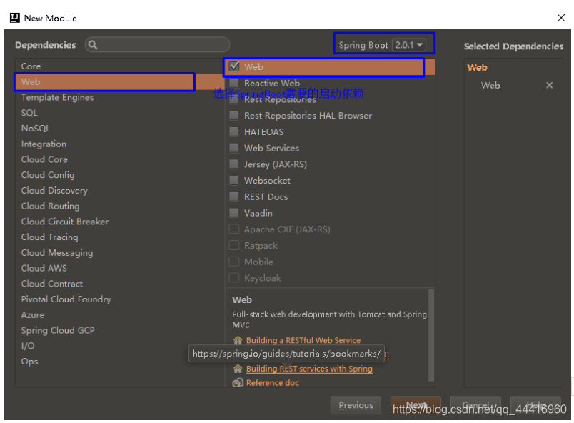574x423 pixels.
Task: Click the IntelliJ logo in the title bar
Action: pyautogui.click(x=15, y=18)
